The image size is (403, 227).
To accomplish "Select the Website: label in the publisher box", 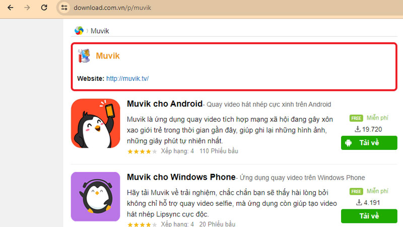I will point(91,79).
